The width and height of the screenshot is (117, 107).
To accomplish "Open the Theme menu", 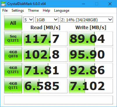I will [x=33, y=10].
